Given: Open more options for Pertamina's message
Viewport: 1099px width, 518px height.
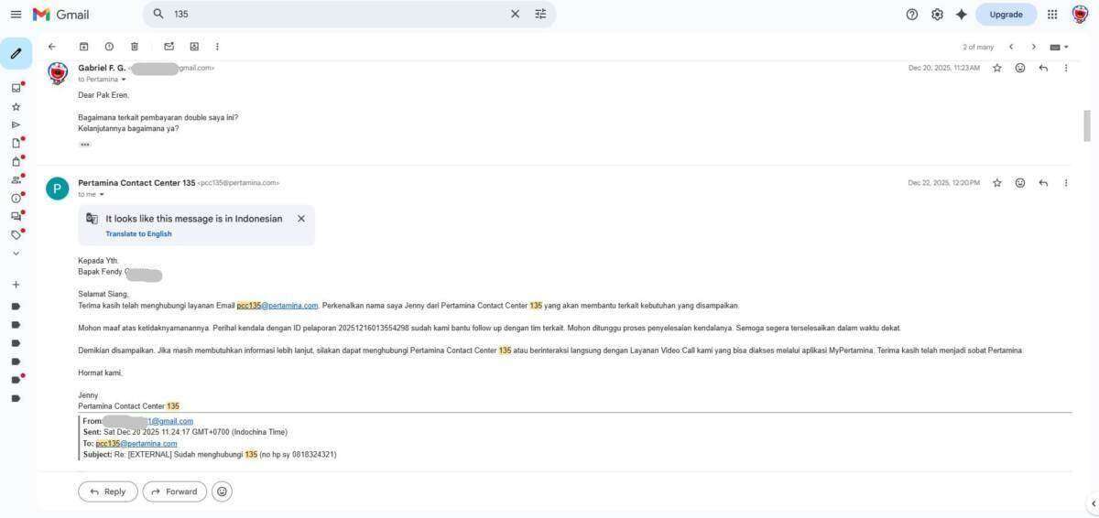Looking at the screenshot, I should coord(1065,183).
